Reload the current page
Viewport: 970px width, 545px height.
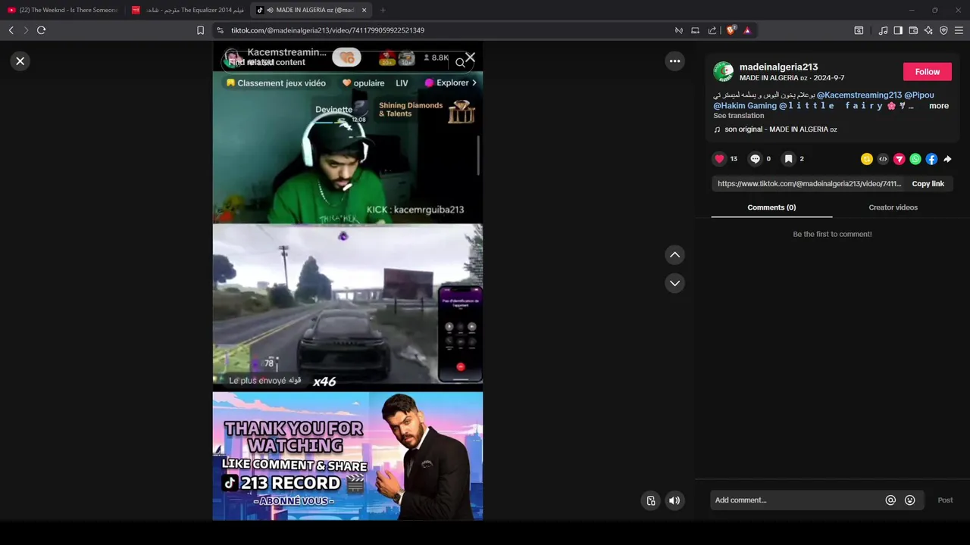[41, 30]
